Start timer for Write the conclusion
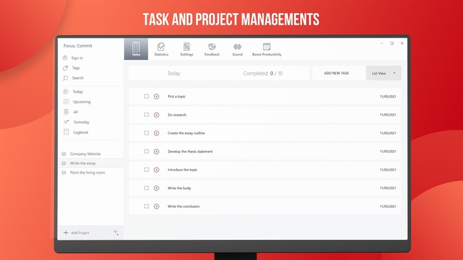The image size is (463, 260). click(156, 206)
